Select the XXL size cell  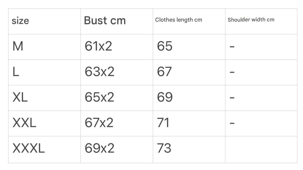tap(24, 123)
